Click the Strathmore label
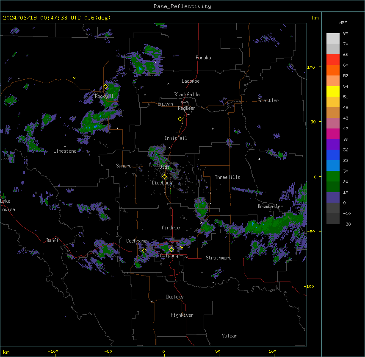Screen dimensions: 365x357 point(218,258)
